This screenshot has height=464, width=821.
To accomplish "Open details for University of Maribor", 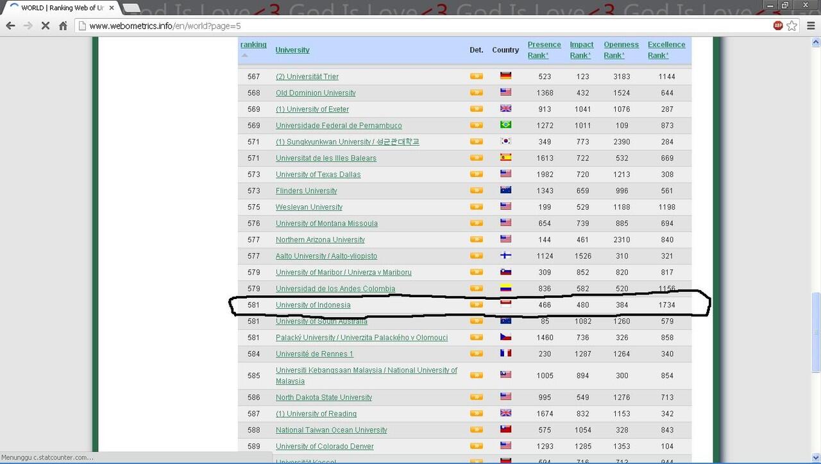I will pyautogui.click(x=476, y=271).
